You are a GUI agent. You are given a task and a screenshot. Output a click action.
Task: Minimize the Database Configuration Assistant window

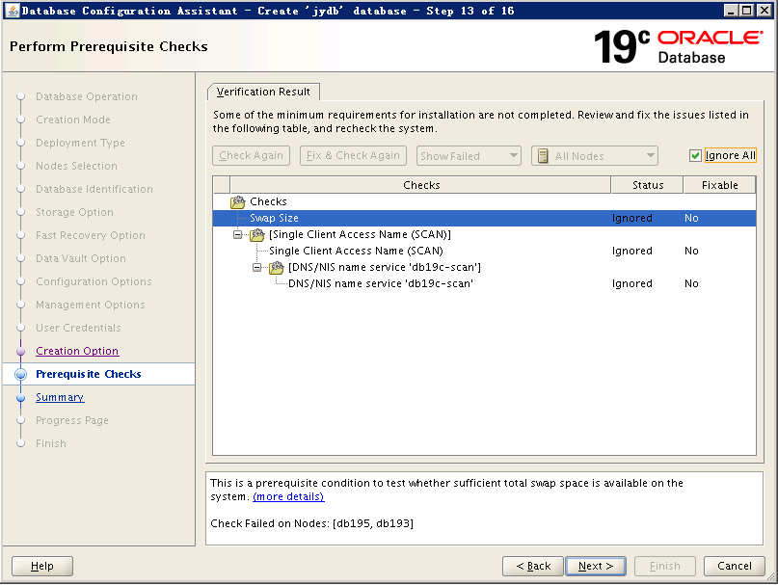click(730, 10)
